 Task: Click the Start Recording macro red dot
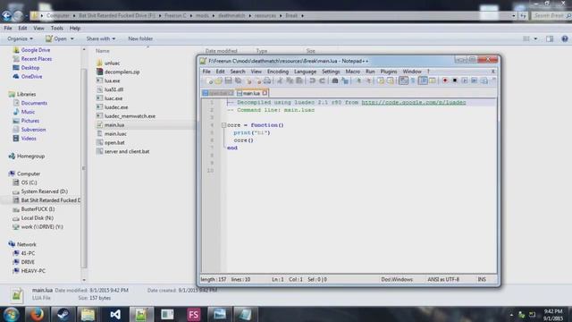pos(445,80)
